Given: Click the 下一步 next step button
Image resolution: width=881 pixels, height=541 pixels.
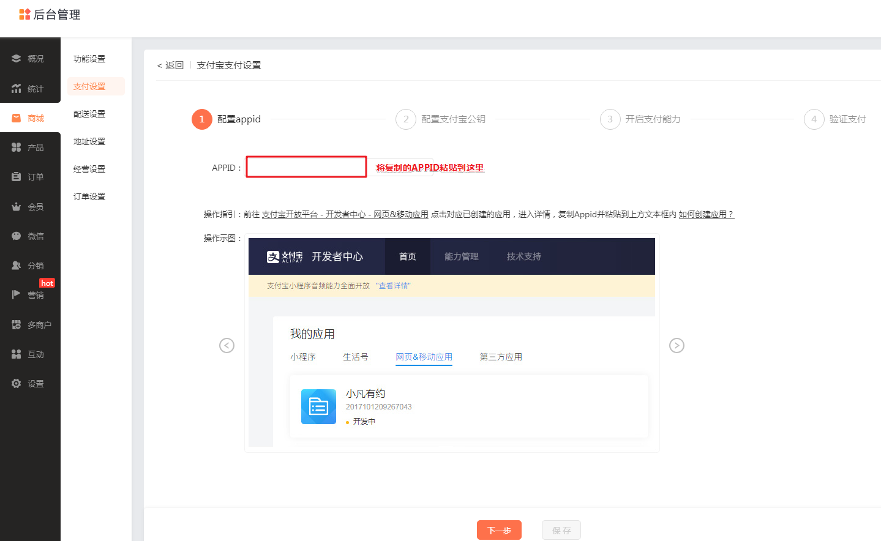Looking at the screenshot, I should pyautogui.click(x=499, y=530).
